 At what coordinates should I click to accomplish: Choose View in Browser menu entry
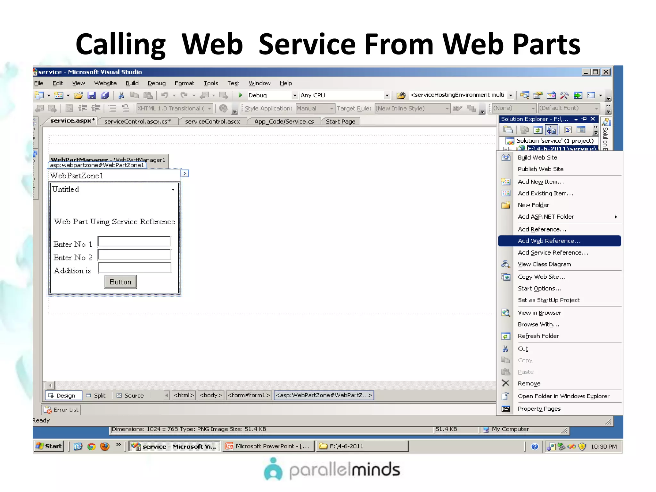click(560, 313)
